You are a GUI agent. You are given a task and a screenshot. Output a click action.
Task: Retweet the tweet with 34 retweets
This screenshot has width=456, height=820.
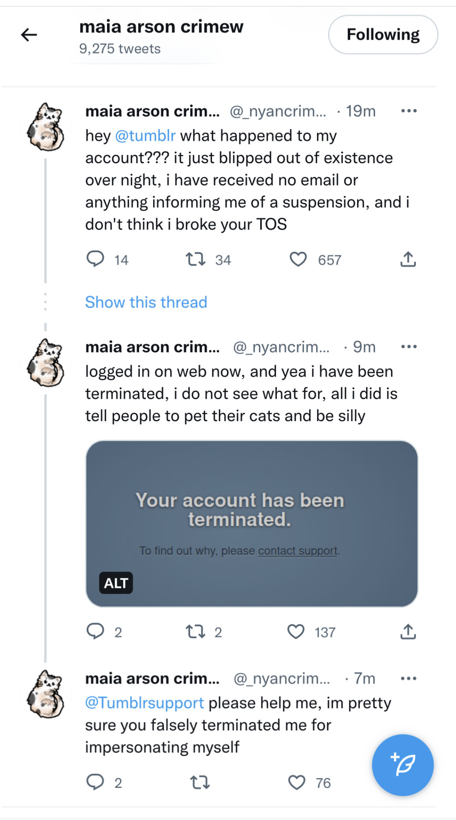tap(196, 259)
